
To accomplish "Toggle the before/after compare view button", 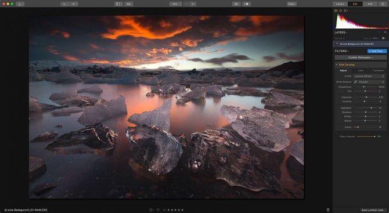I will point(247,4).
